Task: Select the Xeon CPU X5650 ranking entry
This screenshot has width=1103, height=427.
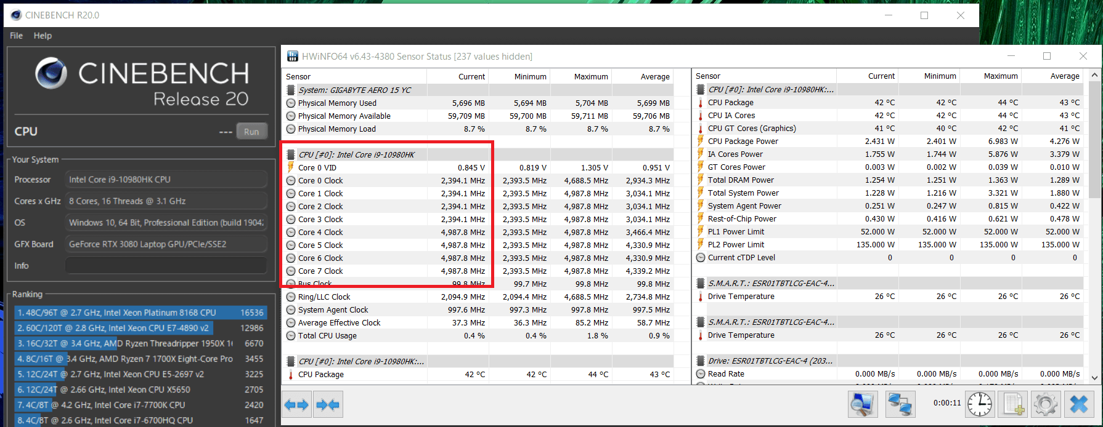Action: tap(140, 389)
